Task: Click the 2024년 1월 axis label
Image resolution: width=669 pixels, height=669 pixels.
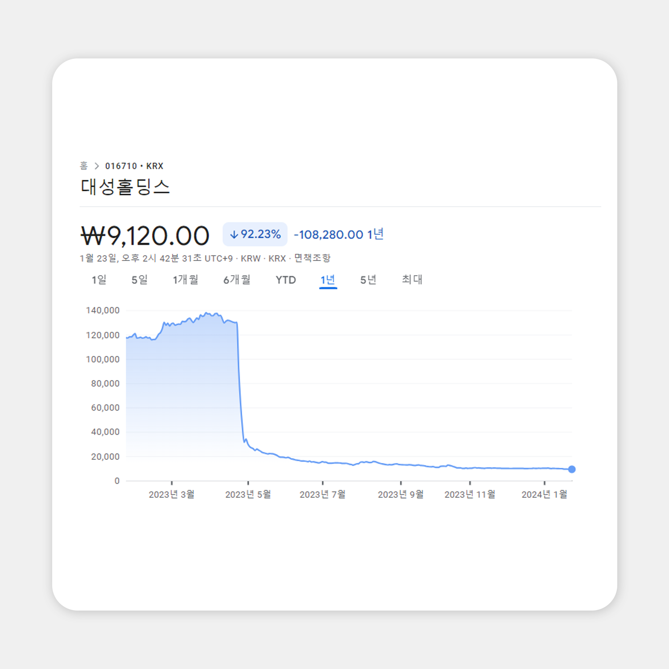Action: point(545,494)
